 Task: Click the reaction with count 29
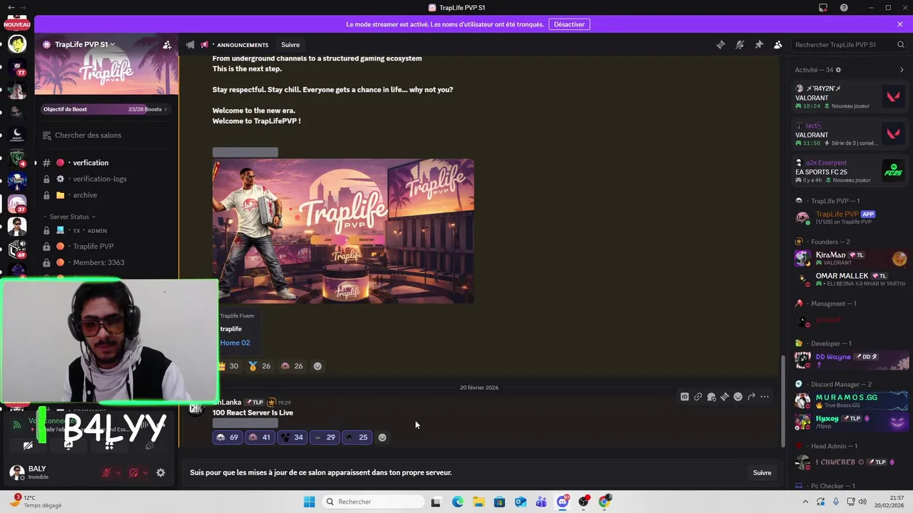tap(325, 437)
